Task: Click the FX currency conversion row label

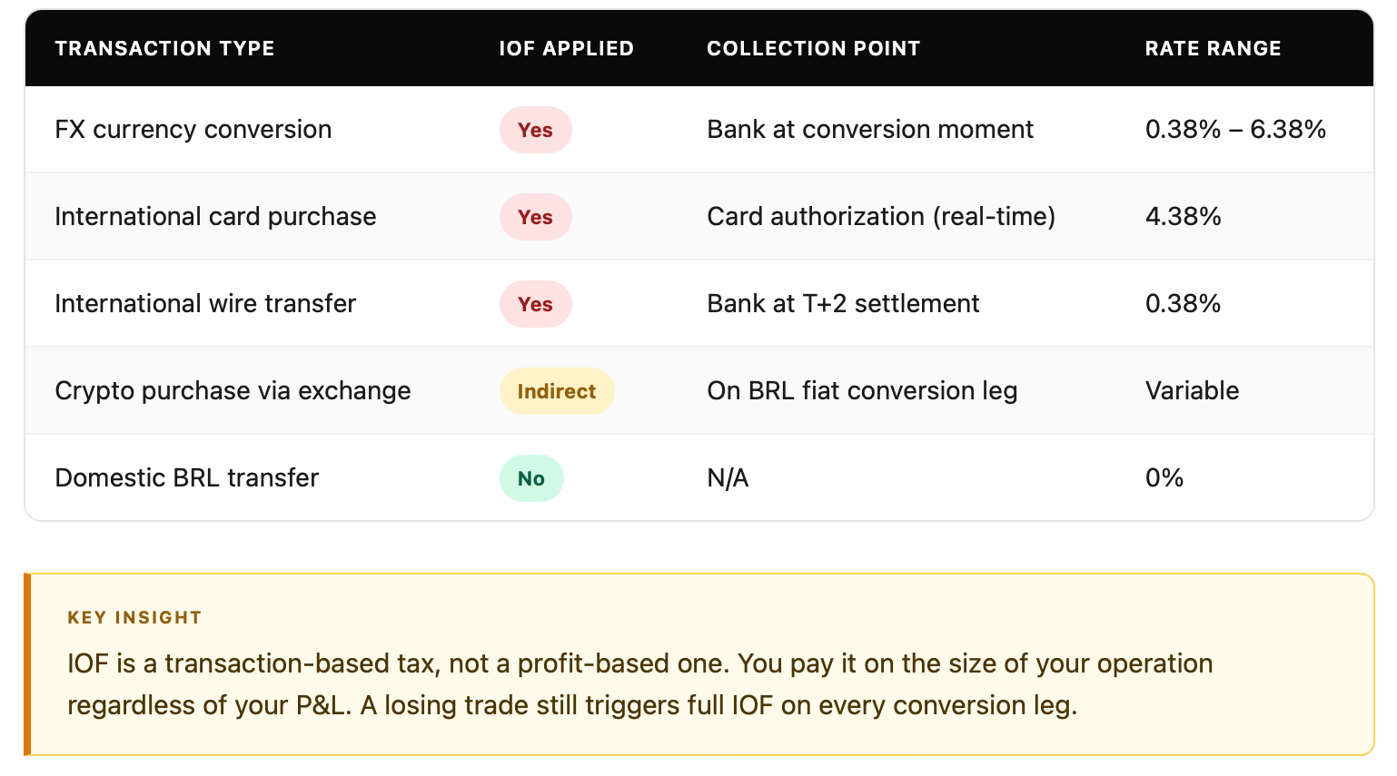Action: click(193, 130)
